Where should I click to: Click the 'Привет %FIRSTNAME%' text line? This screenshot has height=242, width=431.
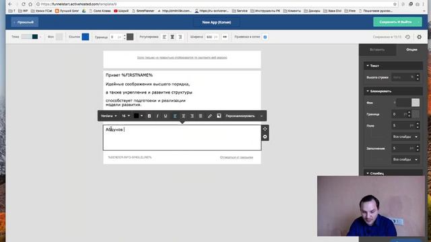[x=129, y=75]
